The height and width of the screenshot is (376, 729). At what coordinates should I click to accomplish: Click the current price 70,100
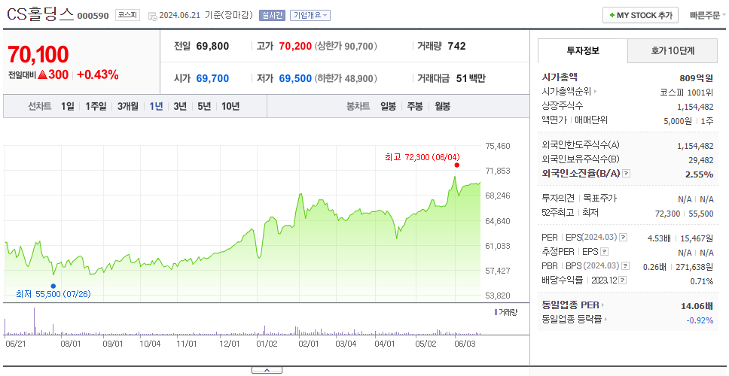(x=38, y=54)
